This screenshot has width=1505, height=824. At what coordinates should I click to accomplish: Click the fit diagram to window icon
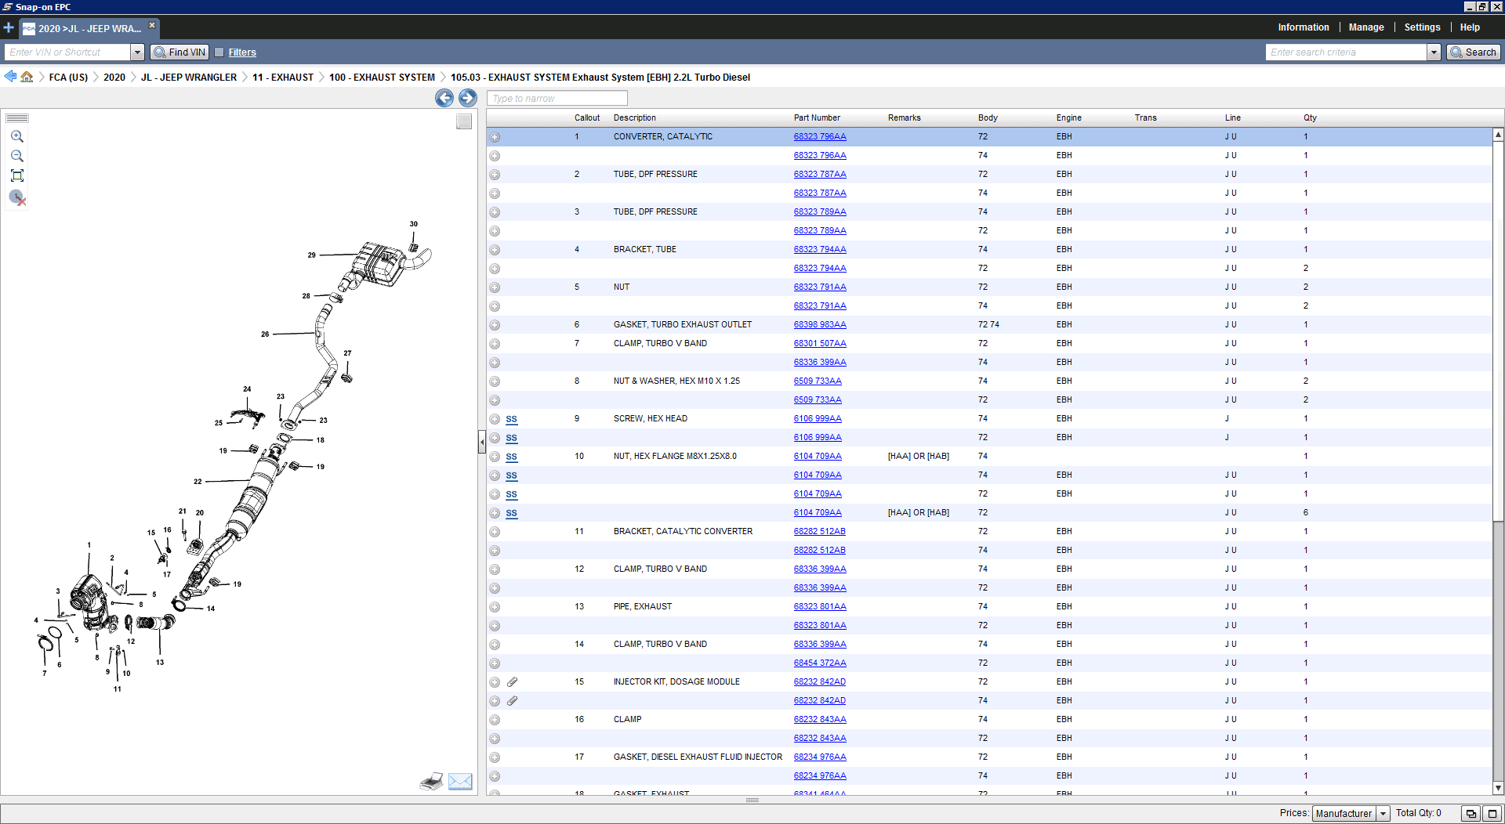point(16,175)
